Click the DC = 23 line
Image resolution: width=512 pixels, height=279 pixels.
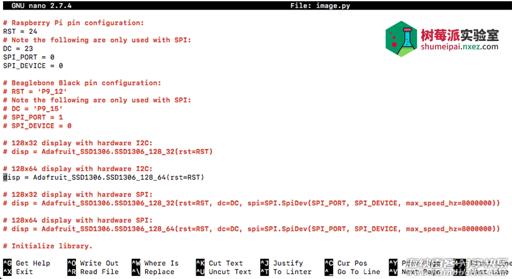18,49
